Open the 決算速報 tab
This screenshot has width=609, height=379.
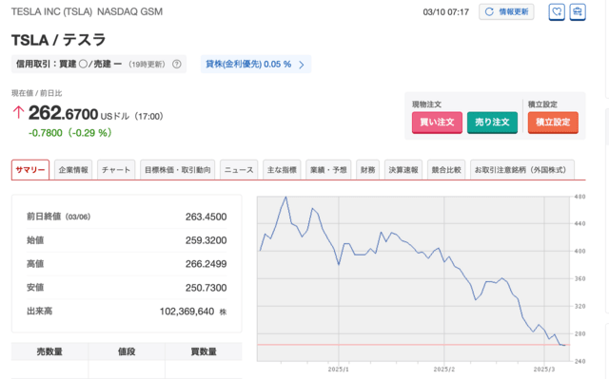pos(403,170)
